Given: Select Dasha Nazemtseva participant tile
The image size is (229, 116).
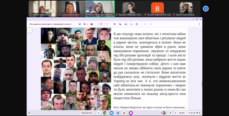Looking at the screenshot, I should tap(186, 9).
